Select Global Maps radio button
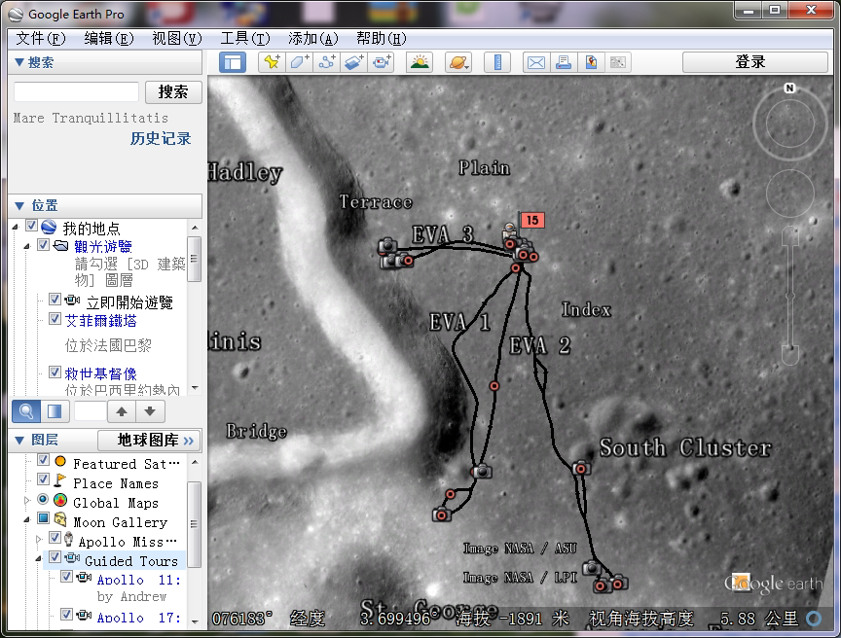This screenshot has width=841, height=638. (43, 499)
